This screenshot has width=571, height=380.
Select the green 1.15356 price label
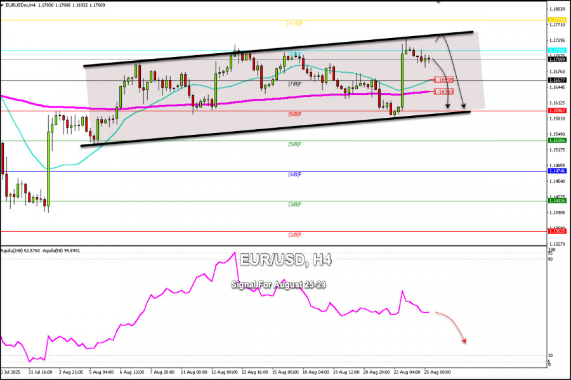pos(557,141)
